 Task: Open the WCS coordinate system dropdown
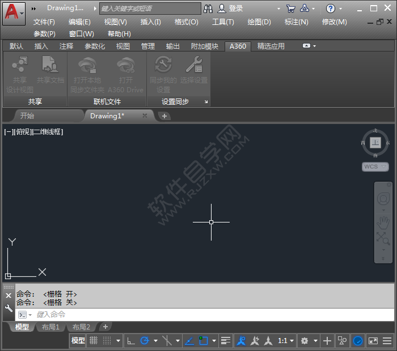click(375, 166)
